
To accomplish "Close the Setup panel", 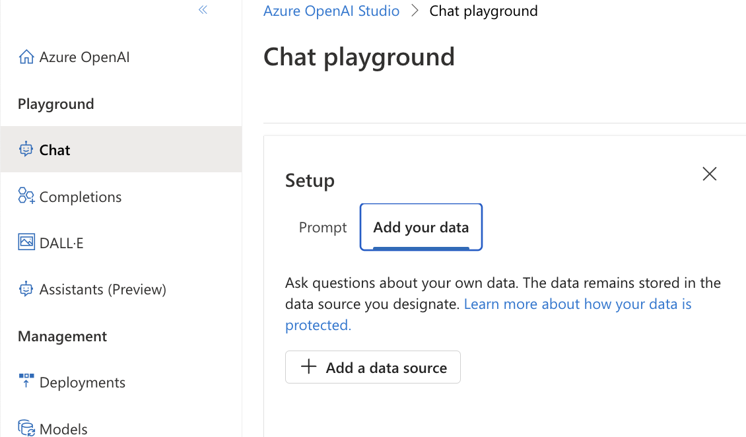I will (710, 174).
